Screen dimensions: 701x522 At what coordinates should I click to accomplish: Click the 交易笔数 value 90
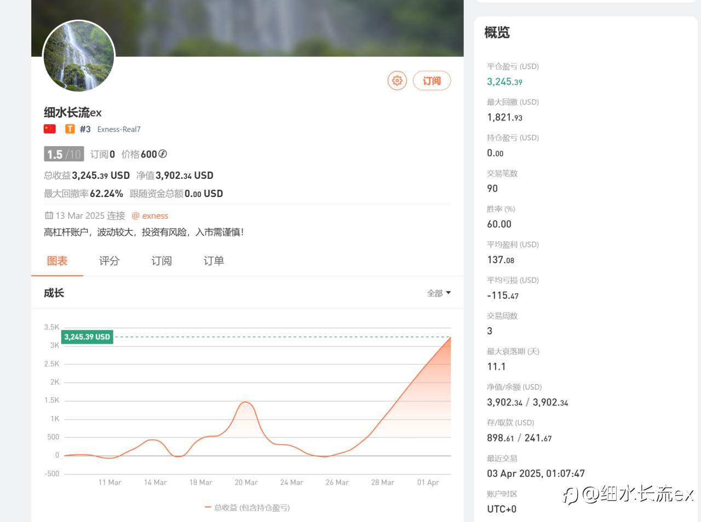pos(492,188)
